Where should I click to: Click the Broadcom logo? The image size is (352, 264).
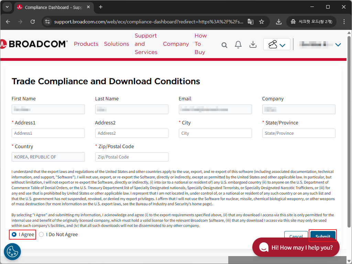[34, 44]
